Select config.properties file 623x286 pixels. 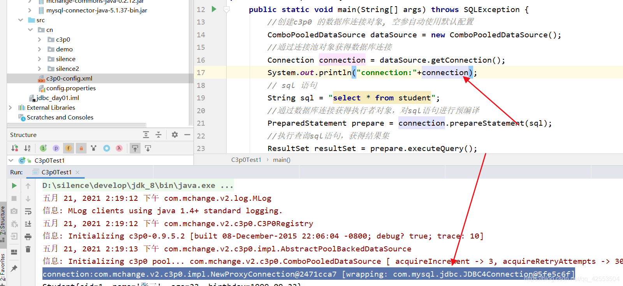point(71,88)
